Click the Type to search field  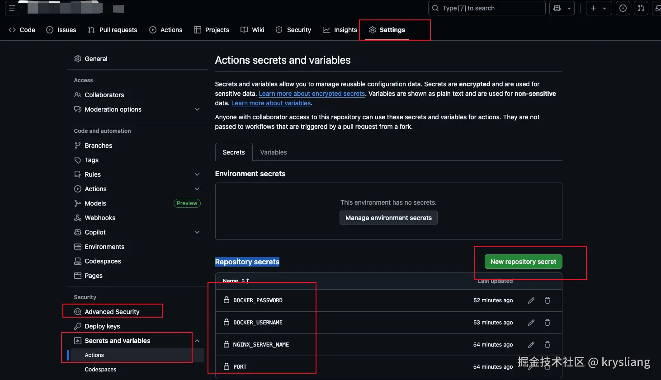[486, 8]
